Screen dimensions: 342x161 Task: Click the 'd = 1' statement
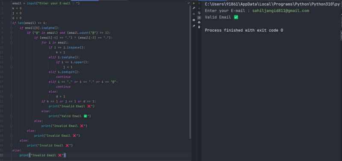click(60, 96)
